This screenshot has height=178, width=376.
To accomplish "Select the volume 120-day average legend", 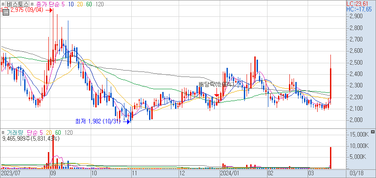I will tap(69, 132).
